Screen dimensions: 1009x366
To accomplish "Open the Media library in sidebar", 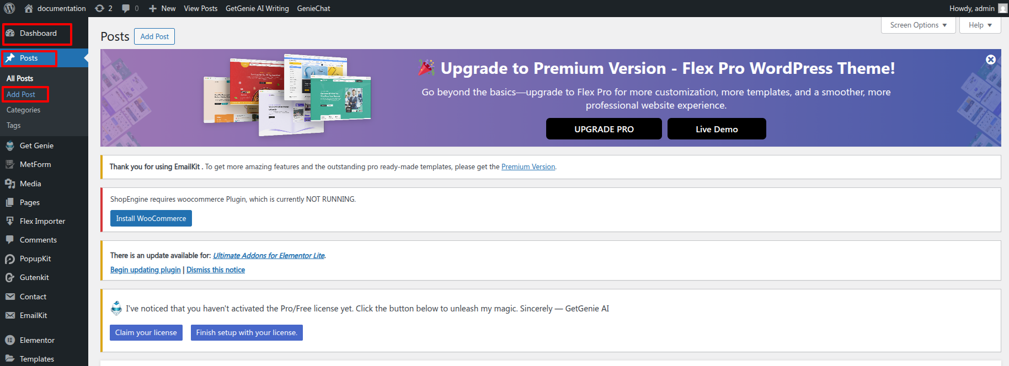I will pyautogui.click(x=30, y=184).
